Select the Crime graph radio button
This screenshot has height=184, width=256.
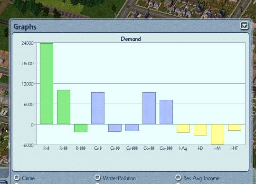pos(17,178)
